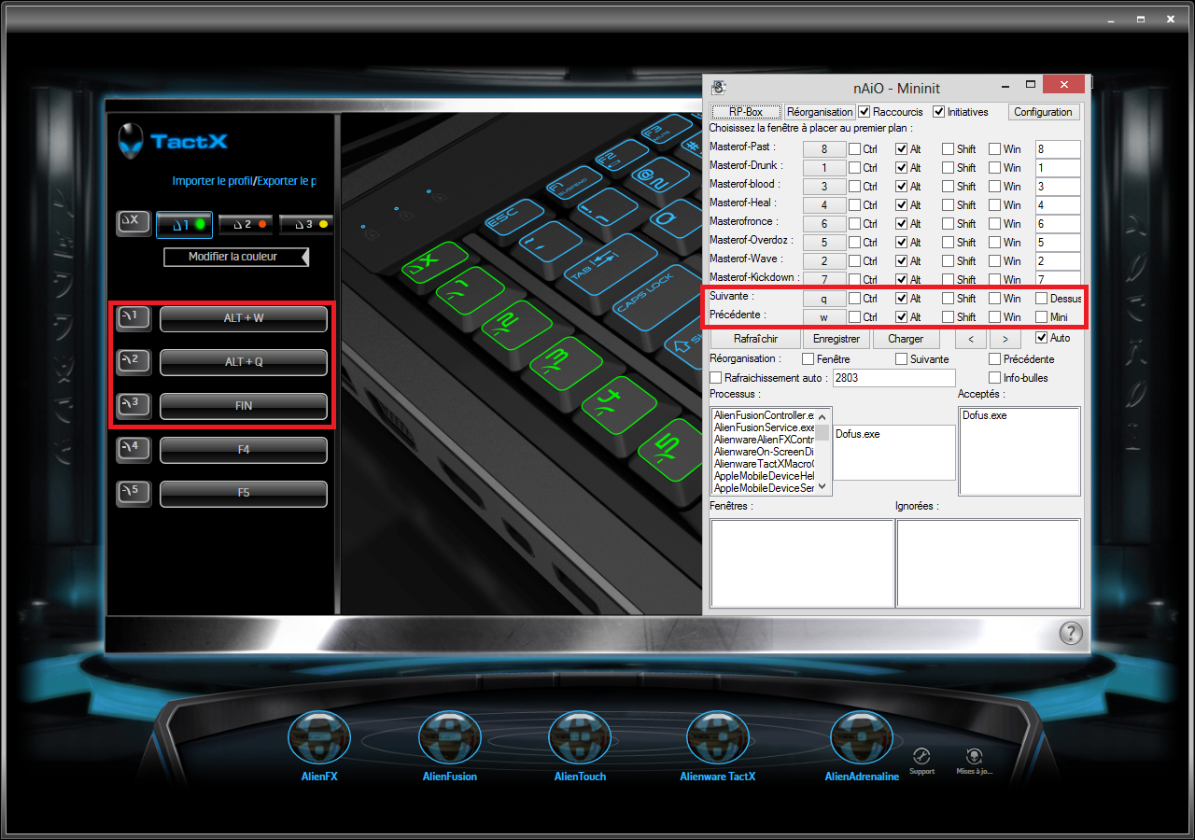Select Dofus.exe in the Acceptés list
1195x840 pixels.
pyautogui.click(x=984, y=415)
